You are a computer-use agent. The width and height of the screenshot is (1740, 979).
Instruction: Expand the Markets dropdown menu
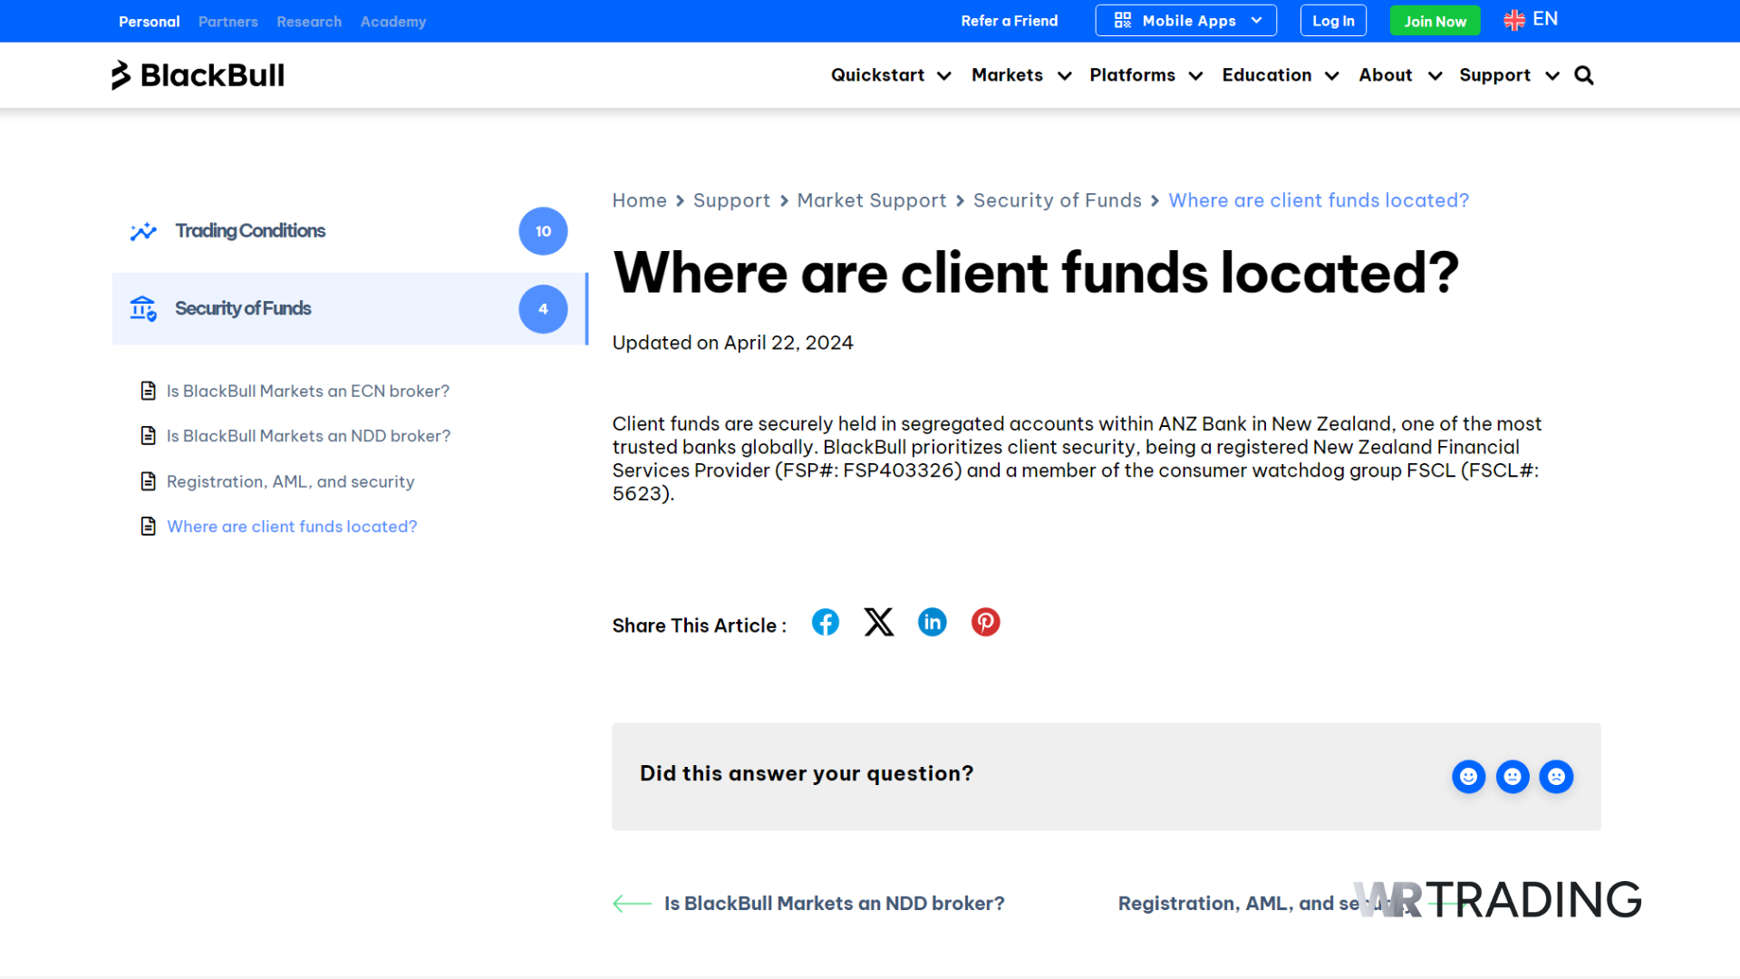(x=1021, y=75)
